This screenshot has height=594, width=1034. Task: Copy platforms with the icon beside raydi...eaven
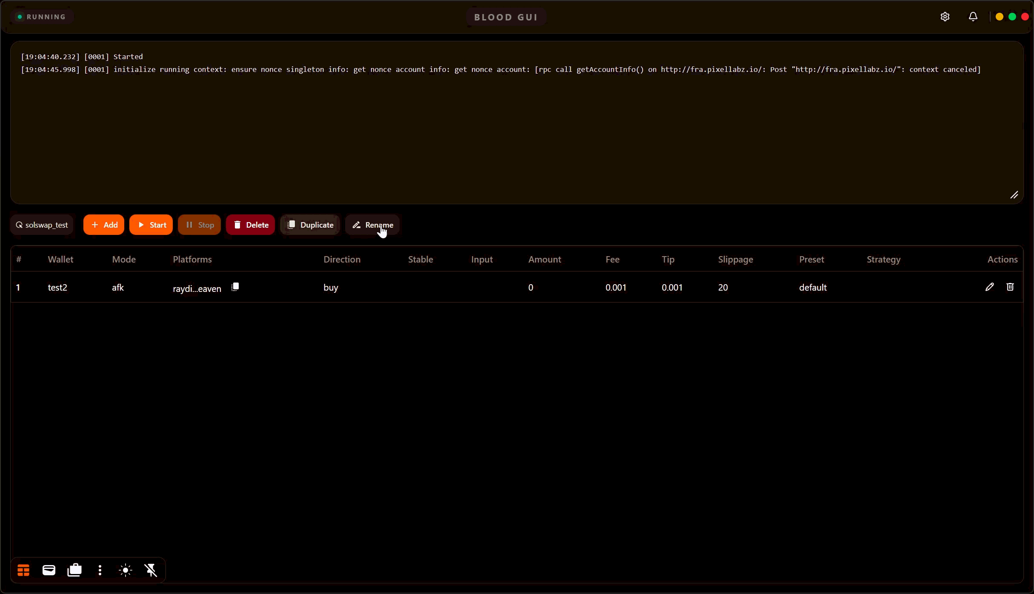pyautogui.click(x=235, y=287)
